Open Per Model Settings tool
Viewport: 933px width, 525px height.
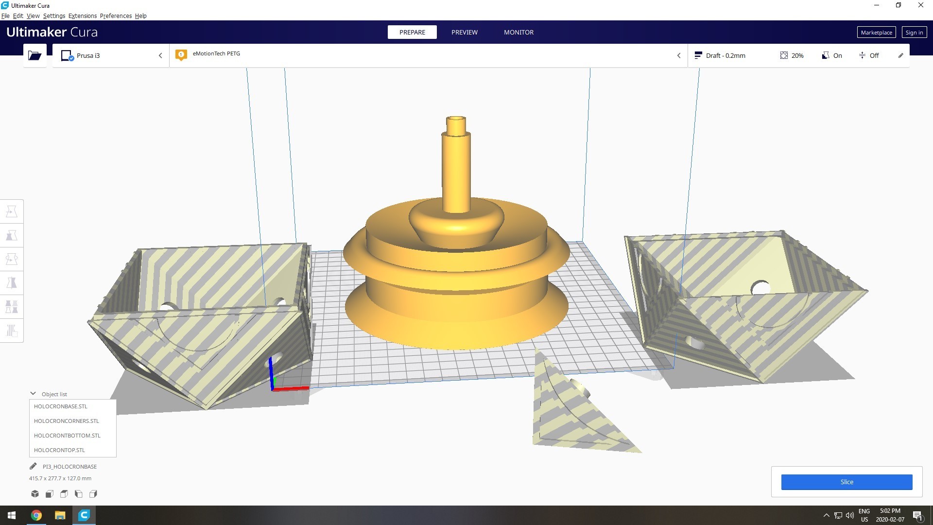(12, 307)
